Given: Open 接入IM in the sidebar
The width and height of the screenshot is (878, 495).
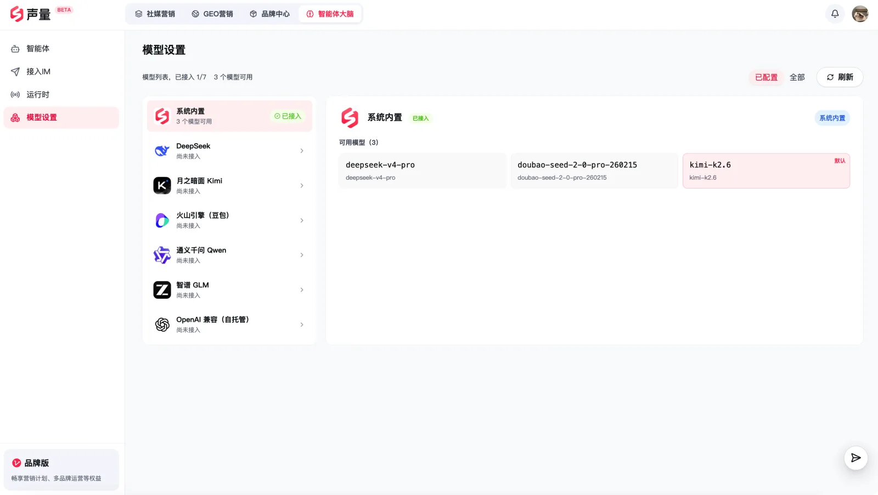Looking at the screenshot, I should [x=61, y=72].
